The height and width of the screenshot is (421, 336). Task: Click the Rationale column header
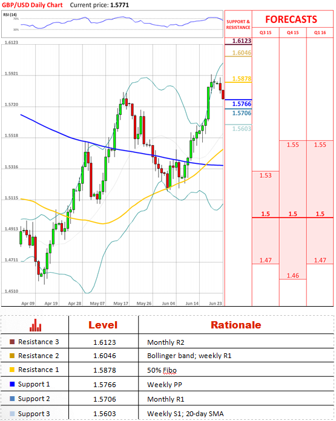click(236, 325)
